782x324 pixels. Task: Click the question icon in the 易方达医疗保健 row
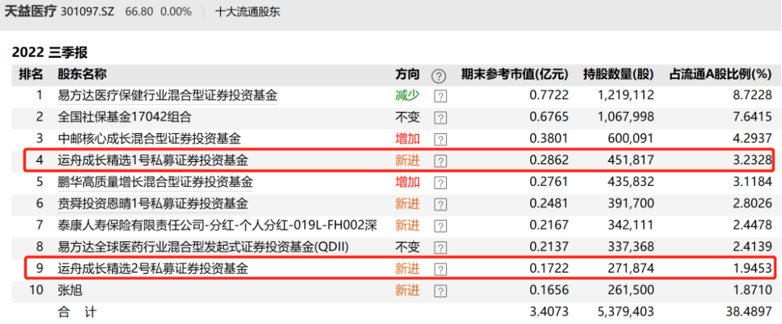click(440, 96)
